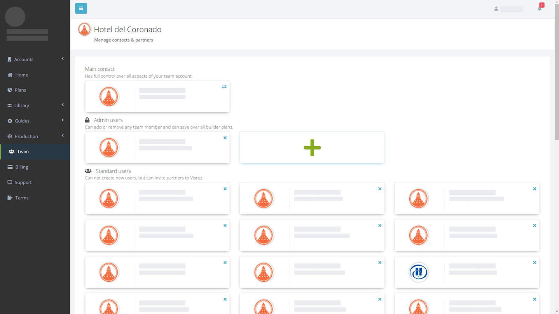Screen dimensions: 559x314
Task: Click the Admin user avatar logo
Action: coord(109,148)
